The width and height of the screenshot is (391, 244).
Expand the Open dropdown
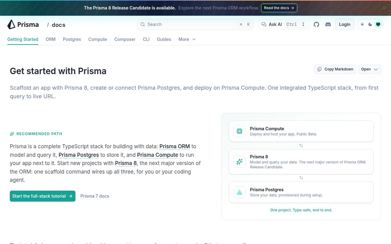point(370,69)
